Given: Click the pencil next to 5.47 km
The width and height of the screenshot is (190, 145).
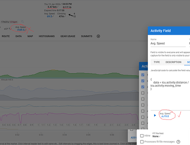Looking at the screenshot, I should click(x=58, y=7).
